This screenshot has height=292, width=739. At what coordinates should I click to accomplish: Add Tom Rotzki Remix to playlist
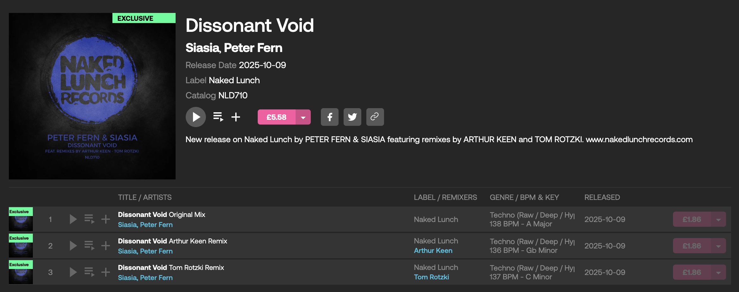point(105,272)
